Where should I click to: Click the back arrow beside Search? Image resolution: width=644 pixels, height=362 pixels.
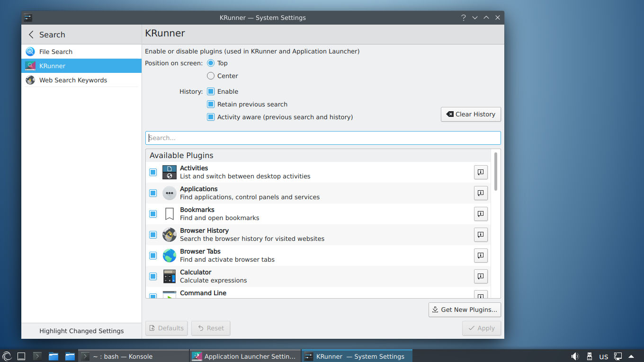31,35
